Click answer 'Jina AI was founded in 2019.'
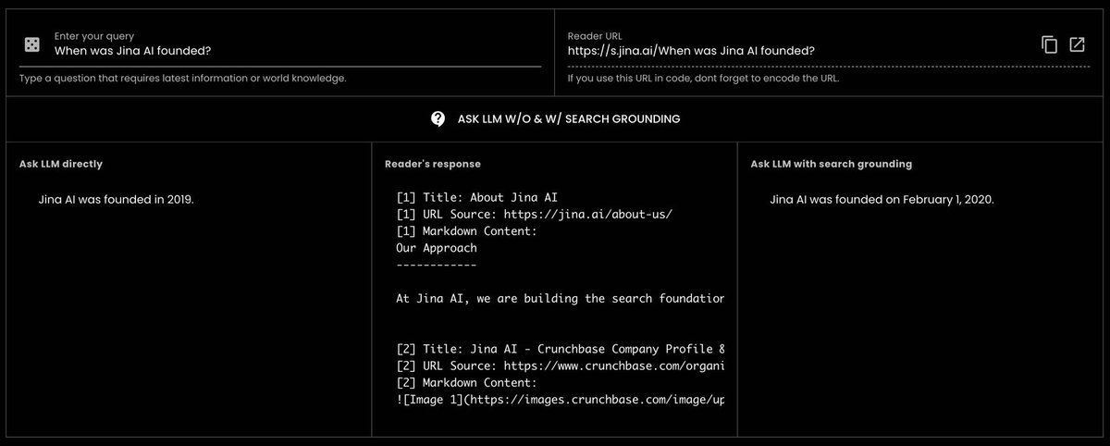This screenshot has height=446, width=1110. pyautogui.click(x=117, y=199)
